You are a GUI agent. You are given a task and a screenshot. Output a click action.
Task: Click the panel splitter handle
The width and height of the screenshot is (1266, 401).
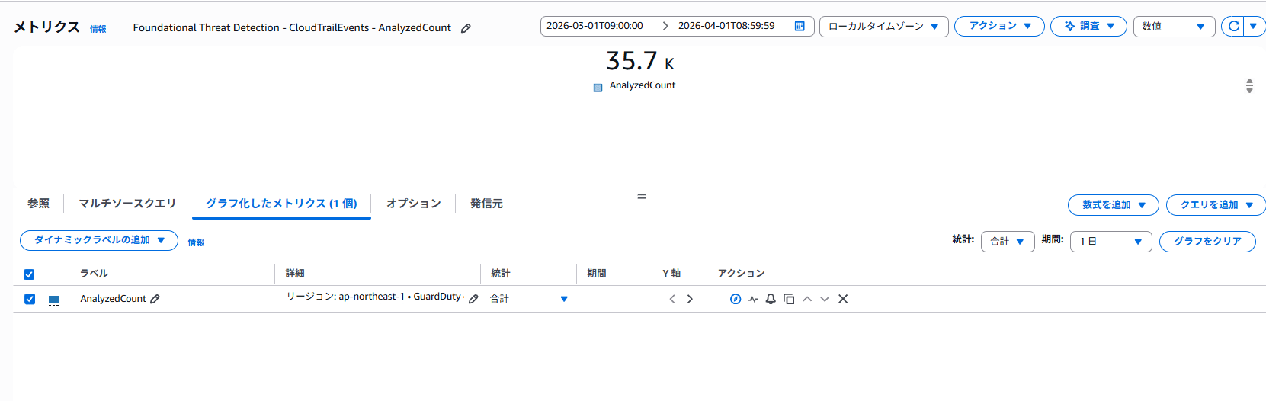tap(642, 197)
